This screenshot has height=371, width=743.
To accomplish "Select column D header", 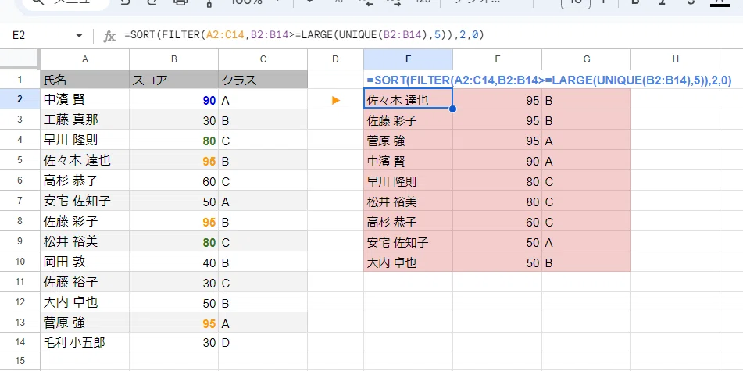I will coord(335,59).
